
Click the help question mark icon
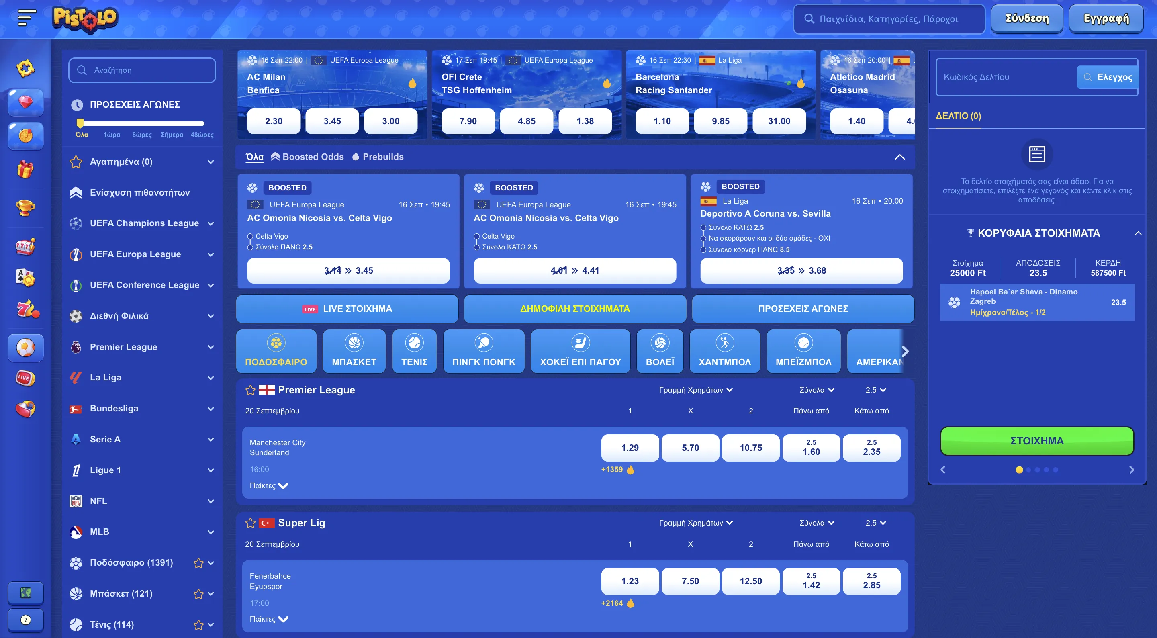(26, 620)
